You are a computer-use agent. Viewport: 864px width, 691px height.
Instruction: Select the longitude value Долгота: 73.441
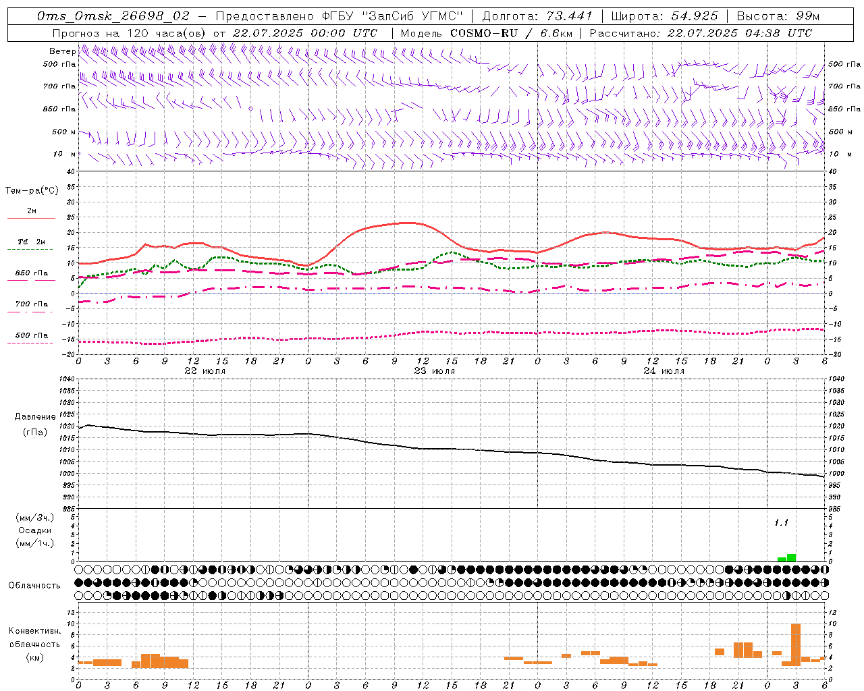pos(537,16)
